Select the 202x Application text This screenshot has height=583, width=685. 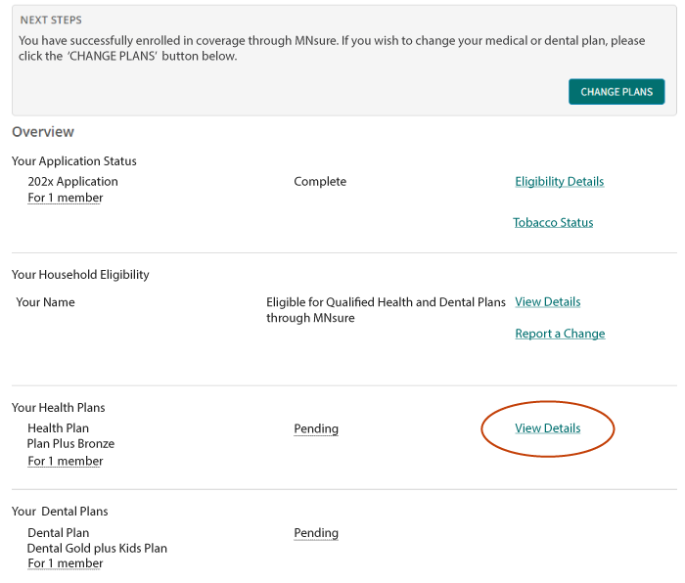click(x=72, y=182)
